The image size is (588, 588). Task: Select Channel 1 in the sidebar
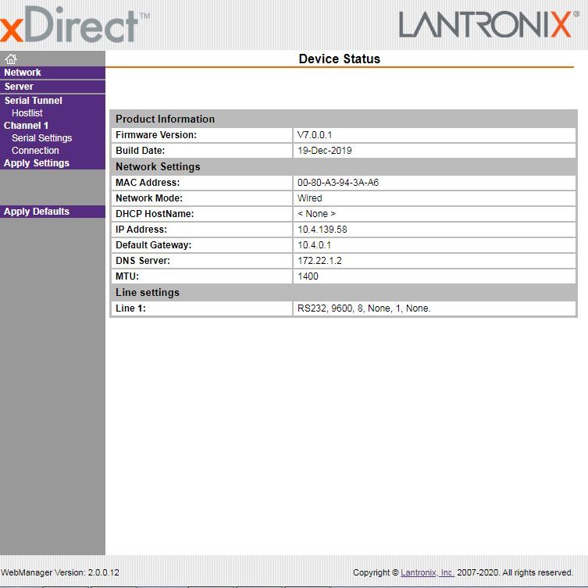tap(26, 125)
